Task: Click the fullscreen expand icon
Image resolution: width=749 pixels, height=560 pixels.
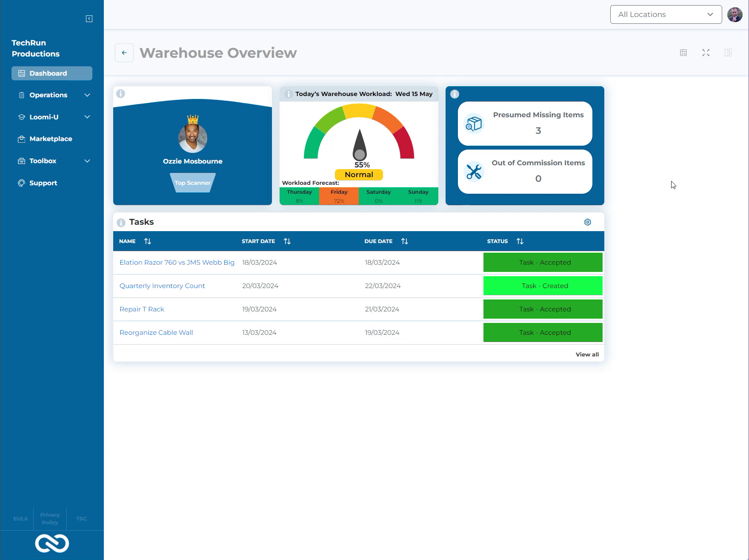Action: pyautogui.click(x=706, y=53)
